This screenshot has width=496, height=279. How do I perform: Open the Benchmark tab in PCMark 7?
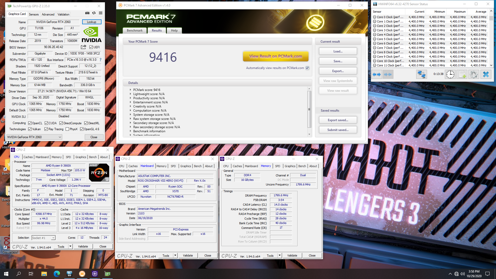coord(135,30)
